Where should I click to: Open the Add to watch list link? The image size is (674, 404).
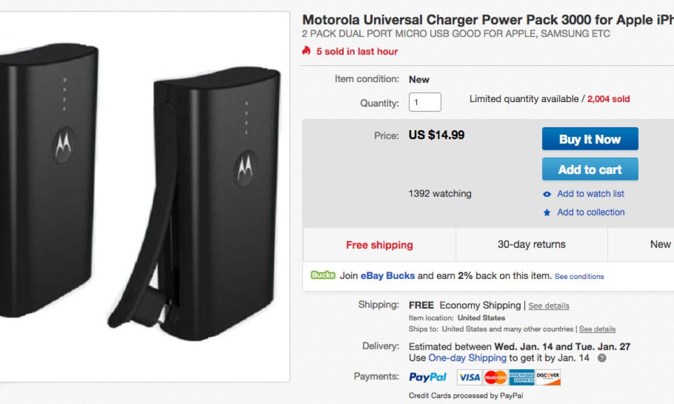590,194
